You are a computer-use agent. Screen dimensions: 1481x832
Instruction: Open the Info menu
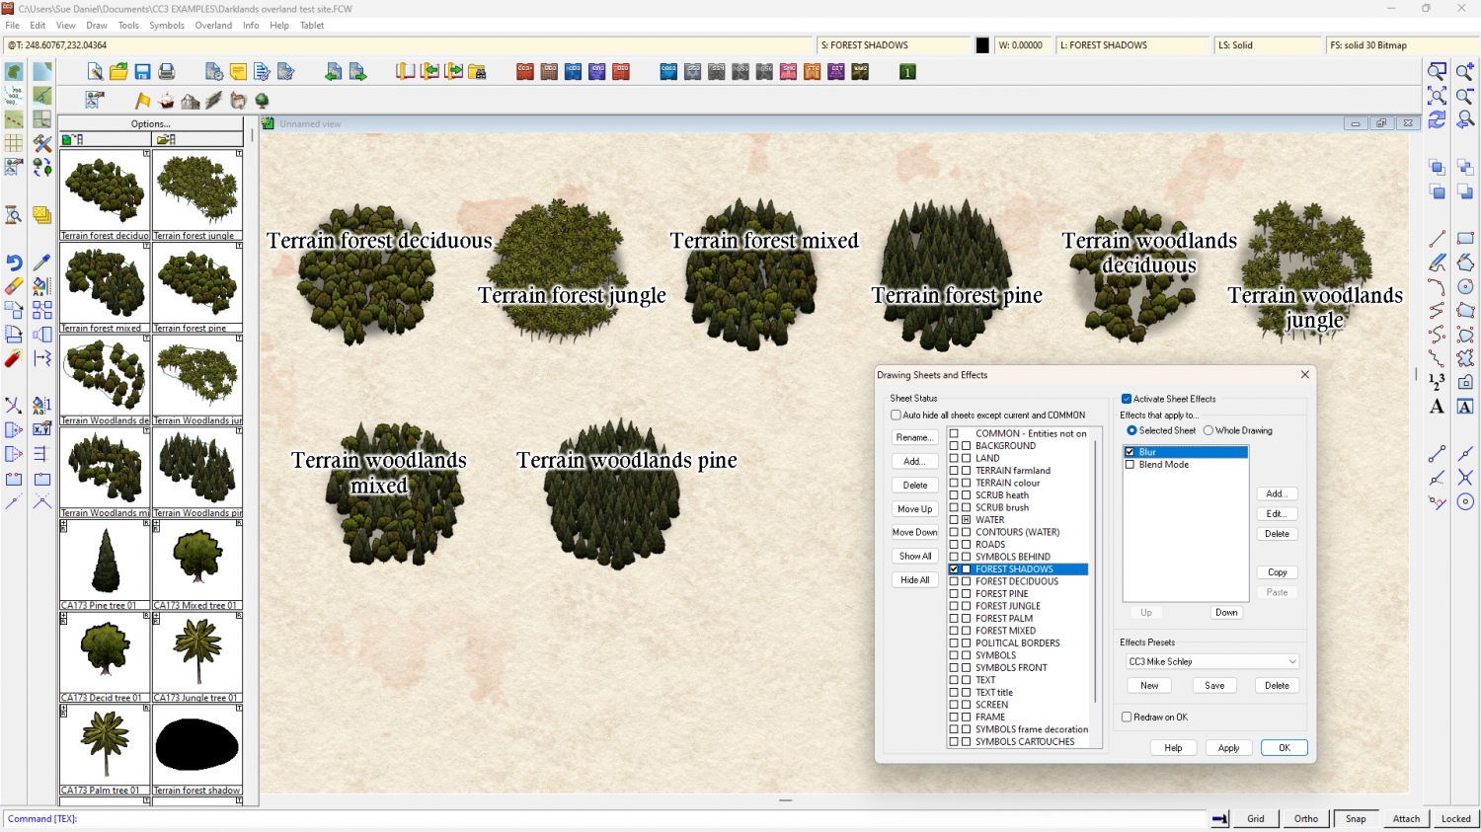point(251,26)
